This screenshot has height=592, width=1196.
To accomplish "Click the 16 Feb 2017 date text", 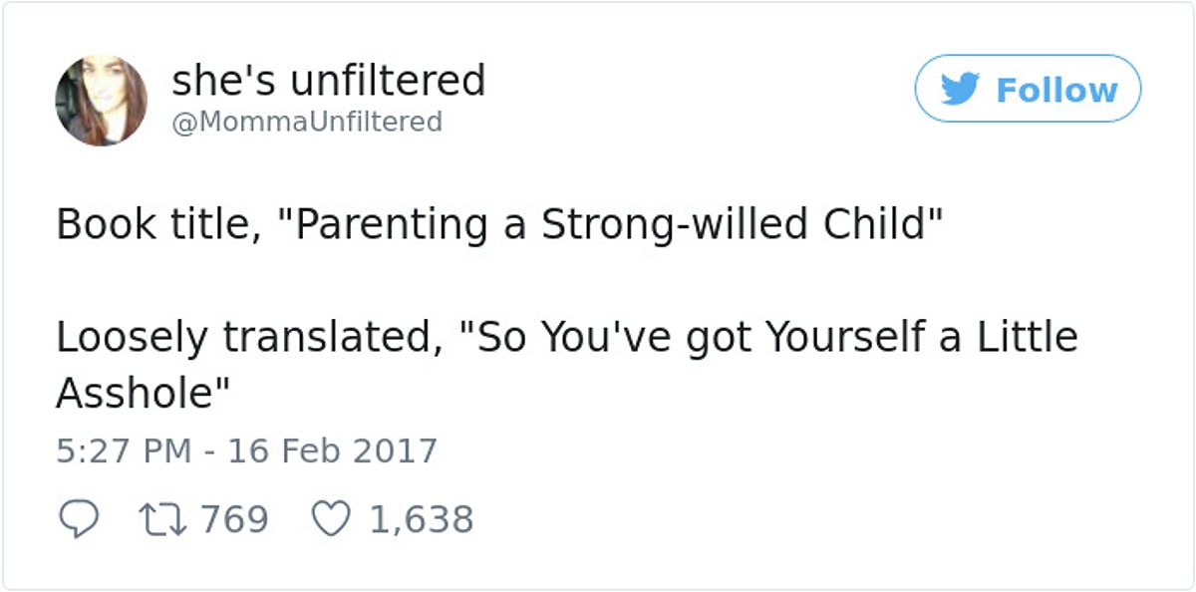I will pos(333,450).
